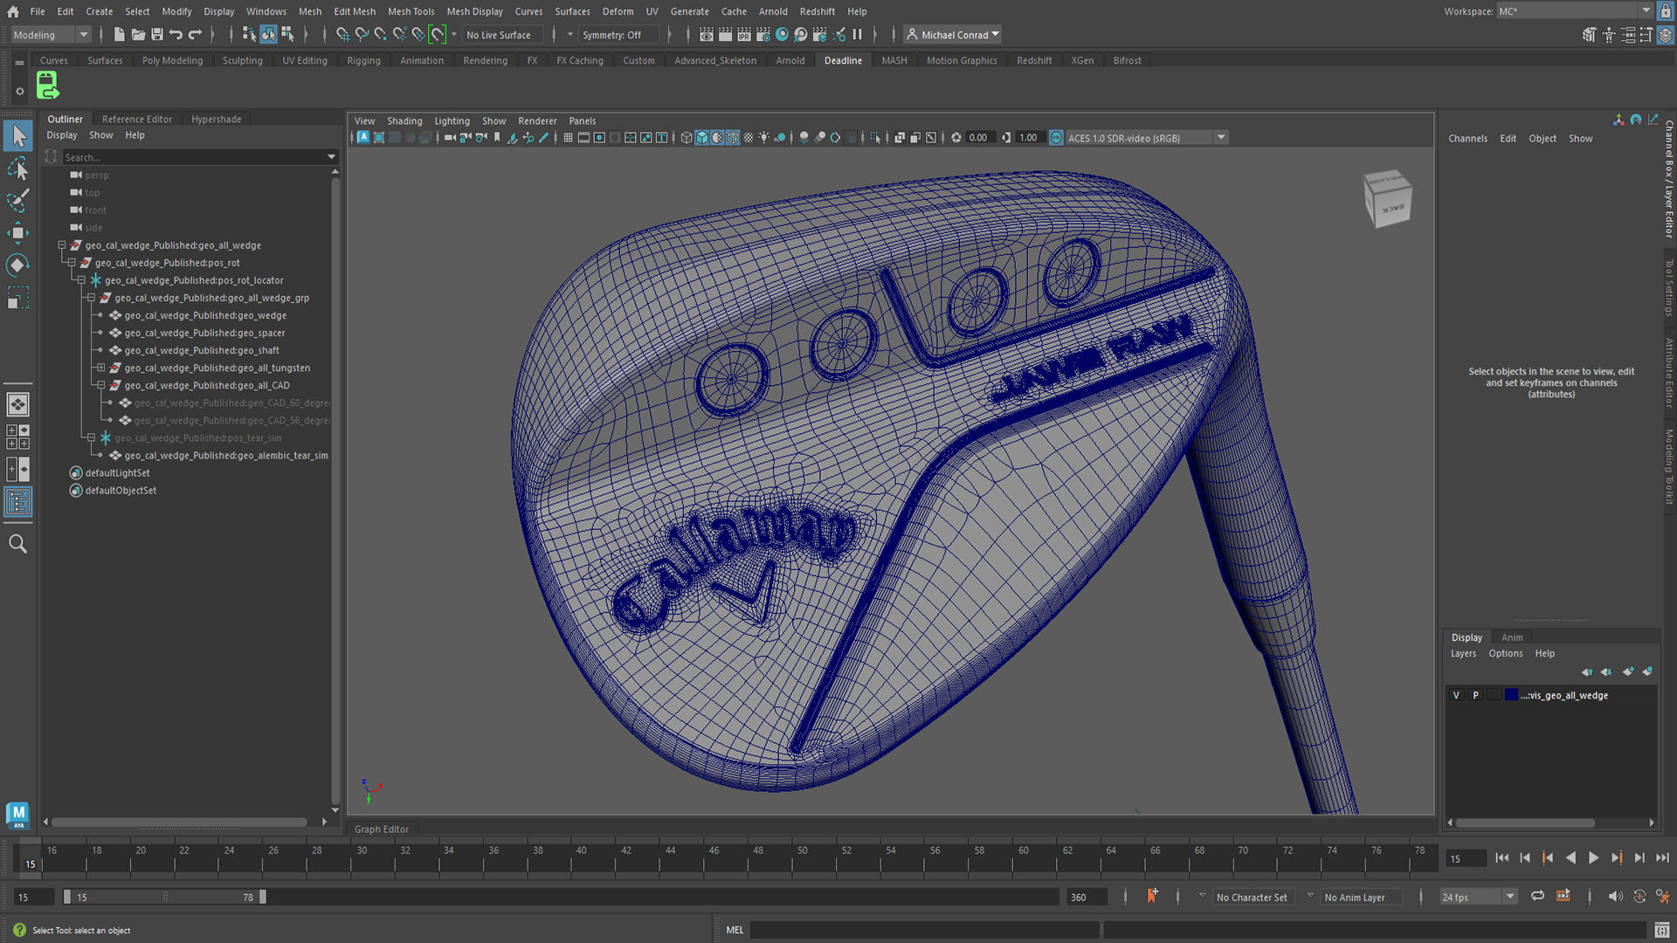This screenshot has height=943, width=1677.
Task: Toggle P playback flag on the layer
Action: (x=1475, y=696)
